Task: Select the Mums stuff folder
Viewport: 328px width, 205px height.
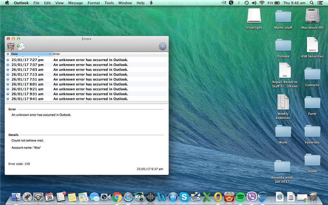Action: pos(283,16)
